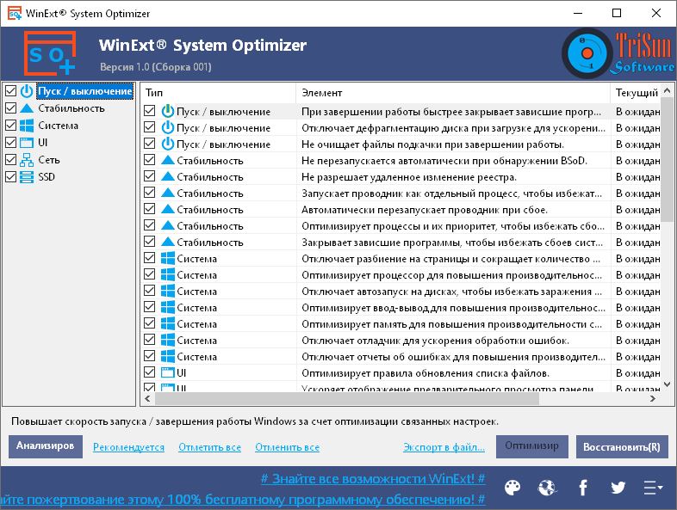Viewport: 677px width, 510px height.
Task: Click UI icon in обновления списка файлов row
Action: coord(167,373)
